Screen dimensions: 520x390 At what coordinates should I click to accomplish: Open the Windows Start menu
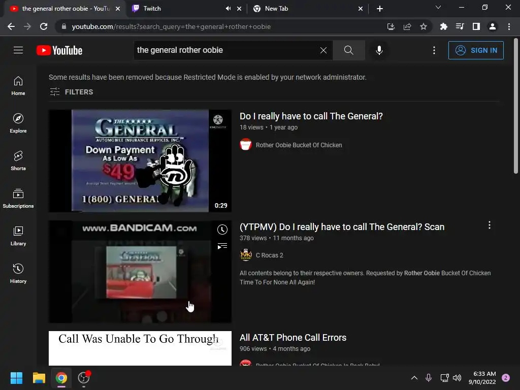tap(16, 378)
